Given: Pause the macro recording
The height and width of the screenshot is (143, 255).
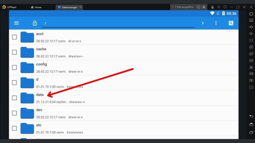Looking at the screenshot, I should click(x=198, y=7).
